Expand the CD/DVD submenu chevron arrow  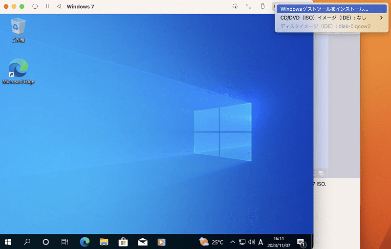381,18
